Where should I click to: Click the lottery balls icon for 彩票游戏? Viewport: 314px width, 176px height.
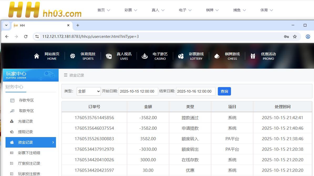point(181,56)
